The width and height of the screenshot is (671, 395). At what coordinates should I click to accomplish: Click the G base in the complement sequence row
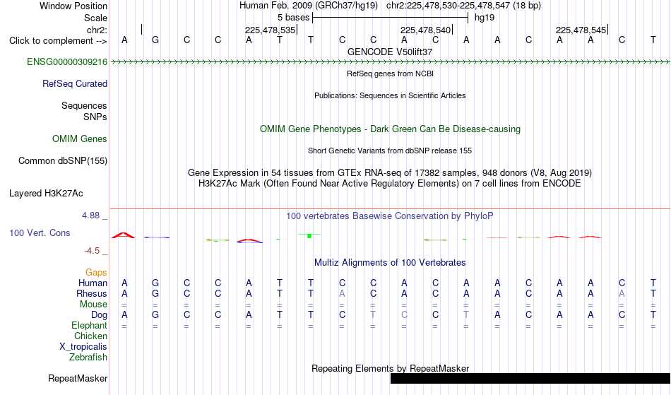pyautogui.click(x=155, y=40)
